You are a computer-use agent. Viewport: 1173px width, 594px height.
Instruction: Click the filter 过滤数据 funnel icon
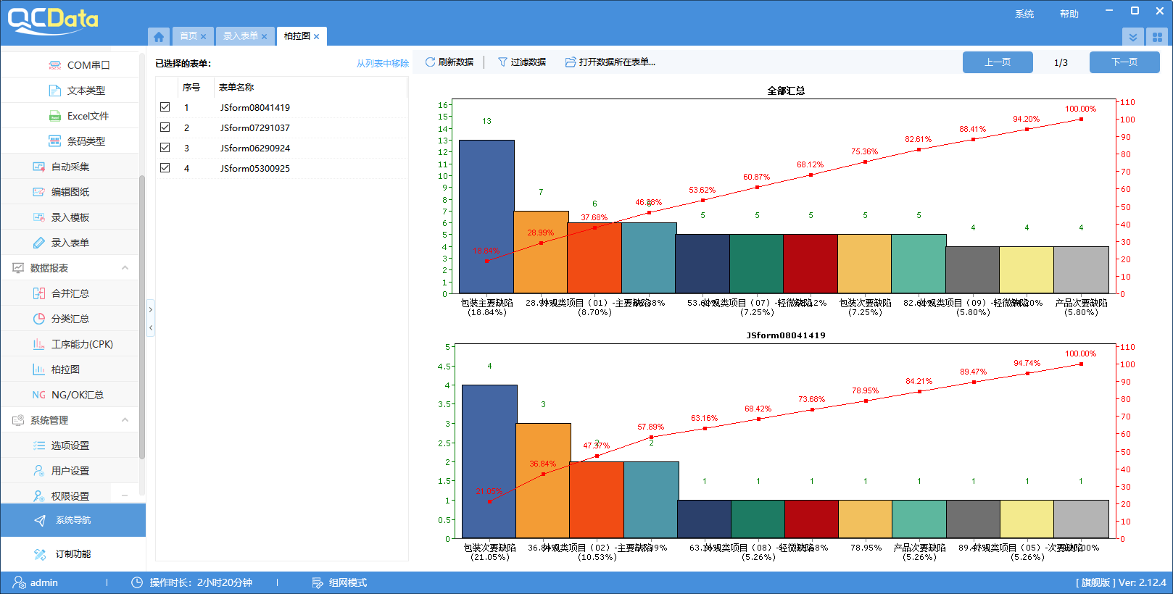pos(502,62)
